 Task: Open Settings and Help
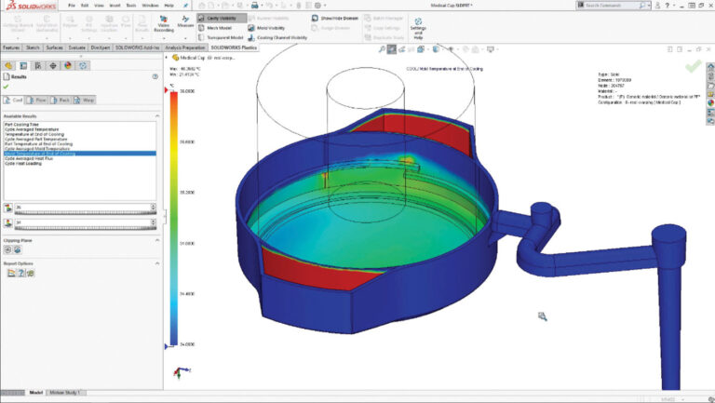[418, 23]
